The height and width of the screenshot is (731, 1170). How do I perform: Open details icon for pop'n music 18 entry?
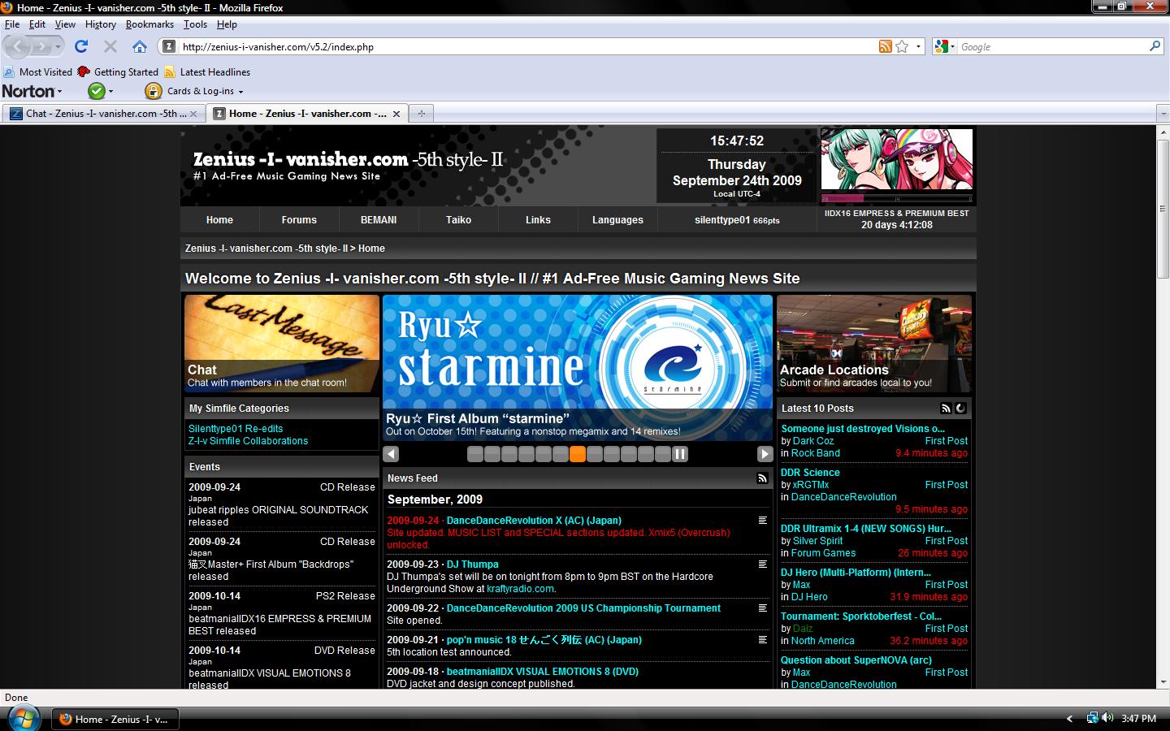(x=762, y=640)
